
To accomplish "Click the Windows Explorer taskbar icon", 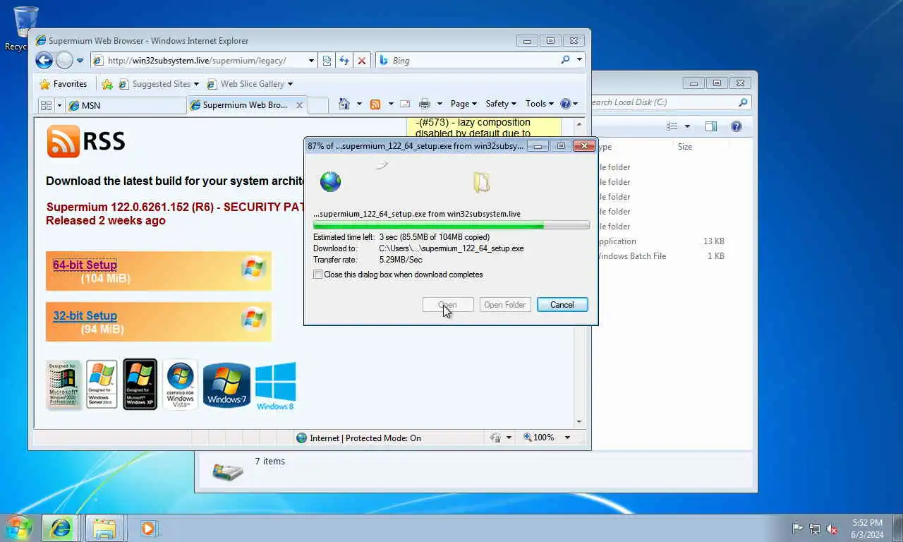I will coord(104,528).
